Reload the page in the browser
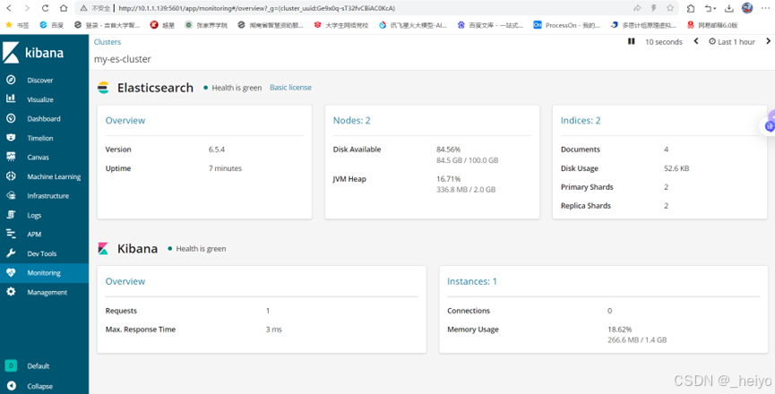This screenshot has height=394, width=775. click(x=45, y=8)
